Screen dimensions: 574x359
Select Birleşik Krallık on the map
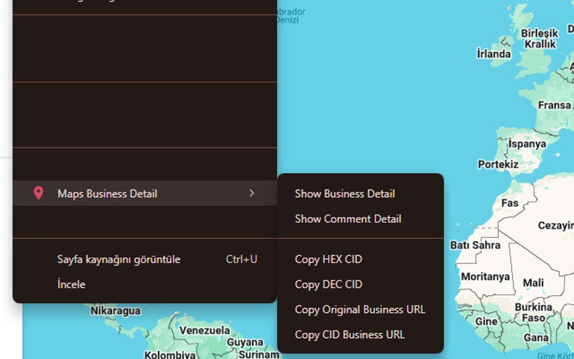click(539, 38)
